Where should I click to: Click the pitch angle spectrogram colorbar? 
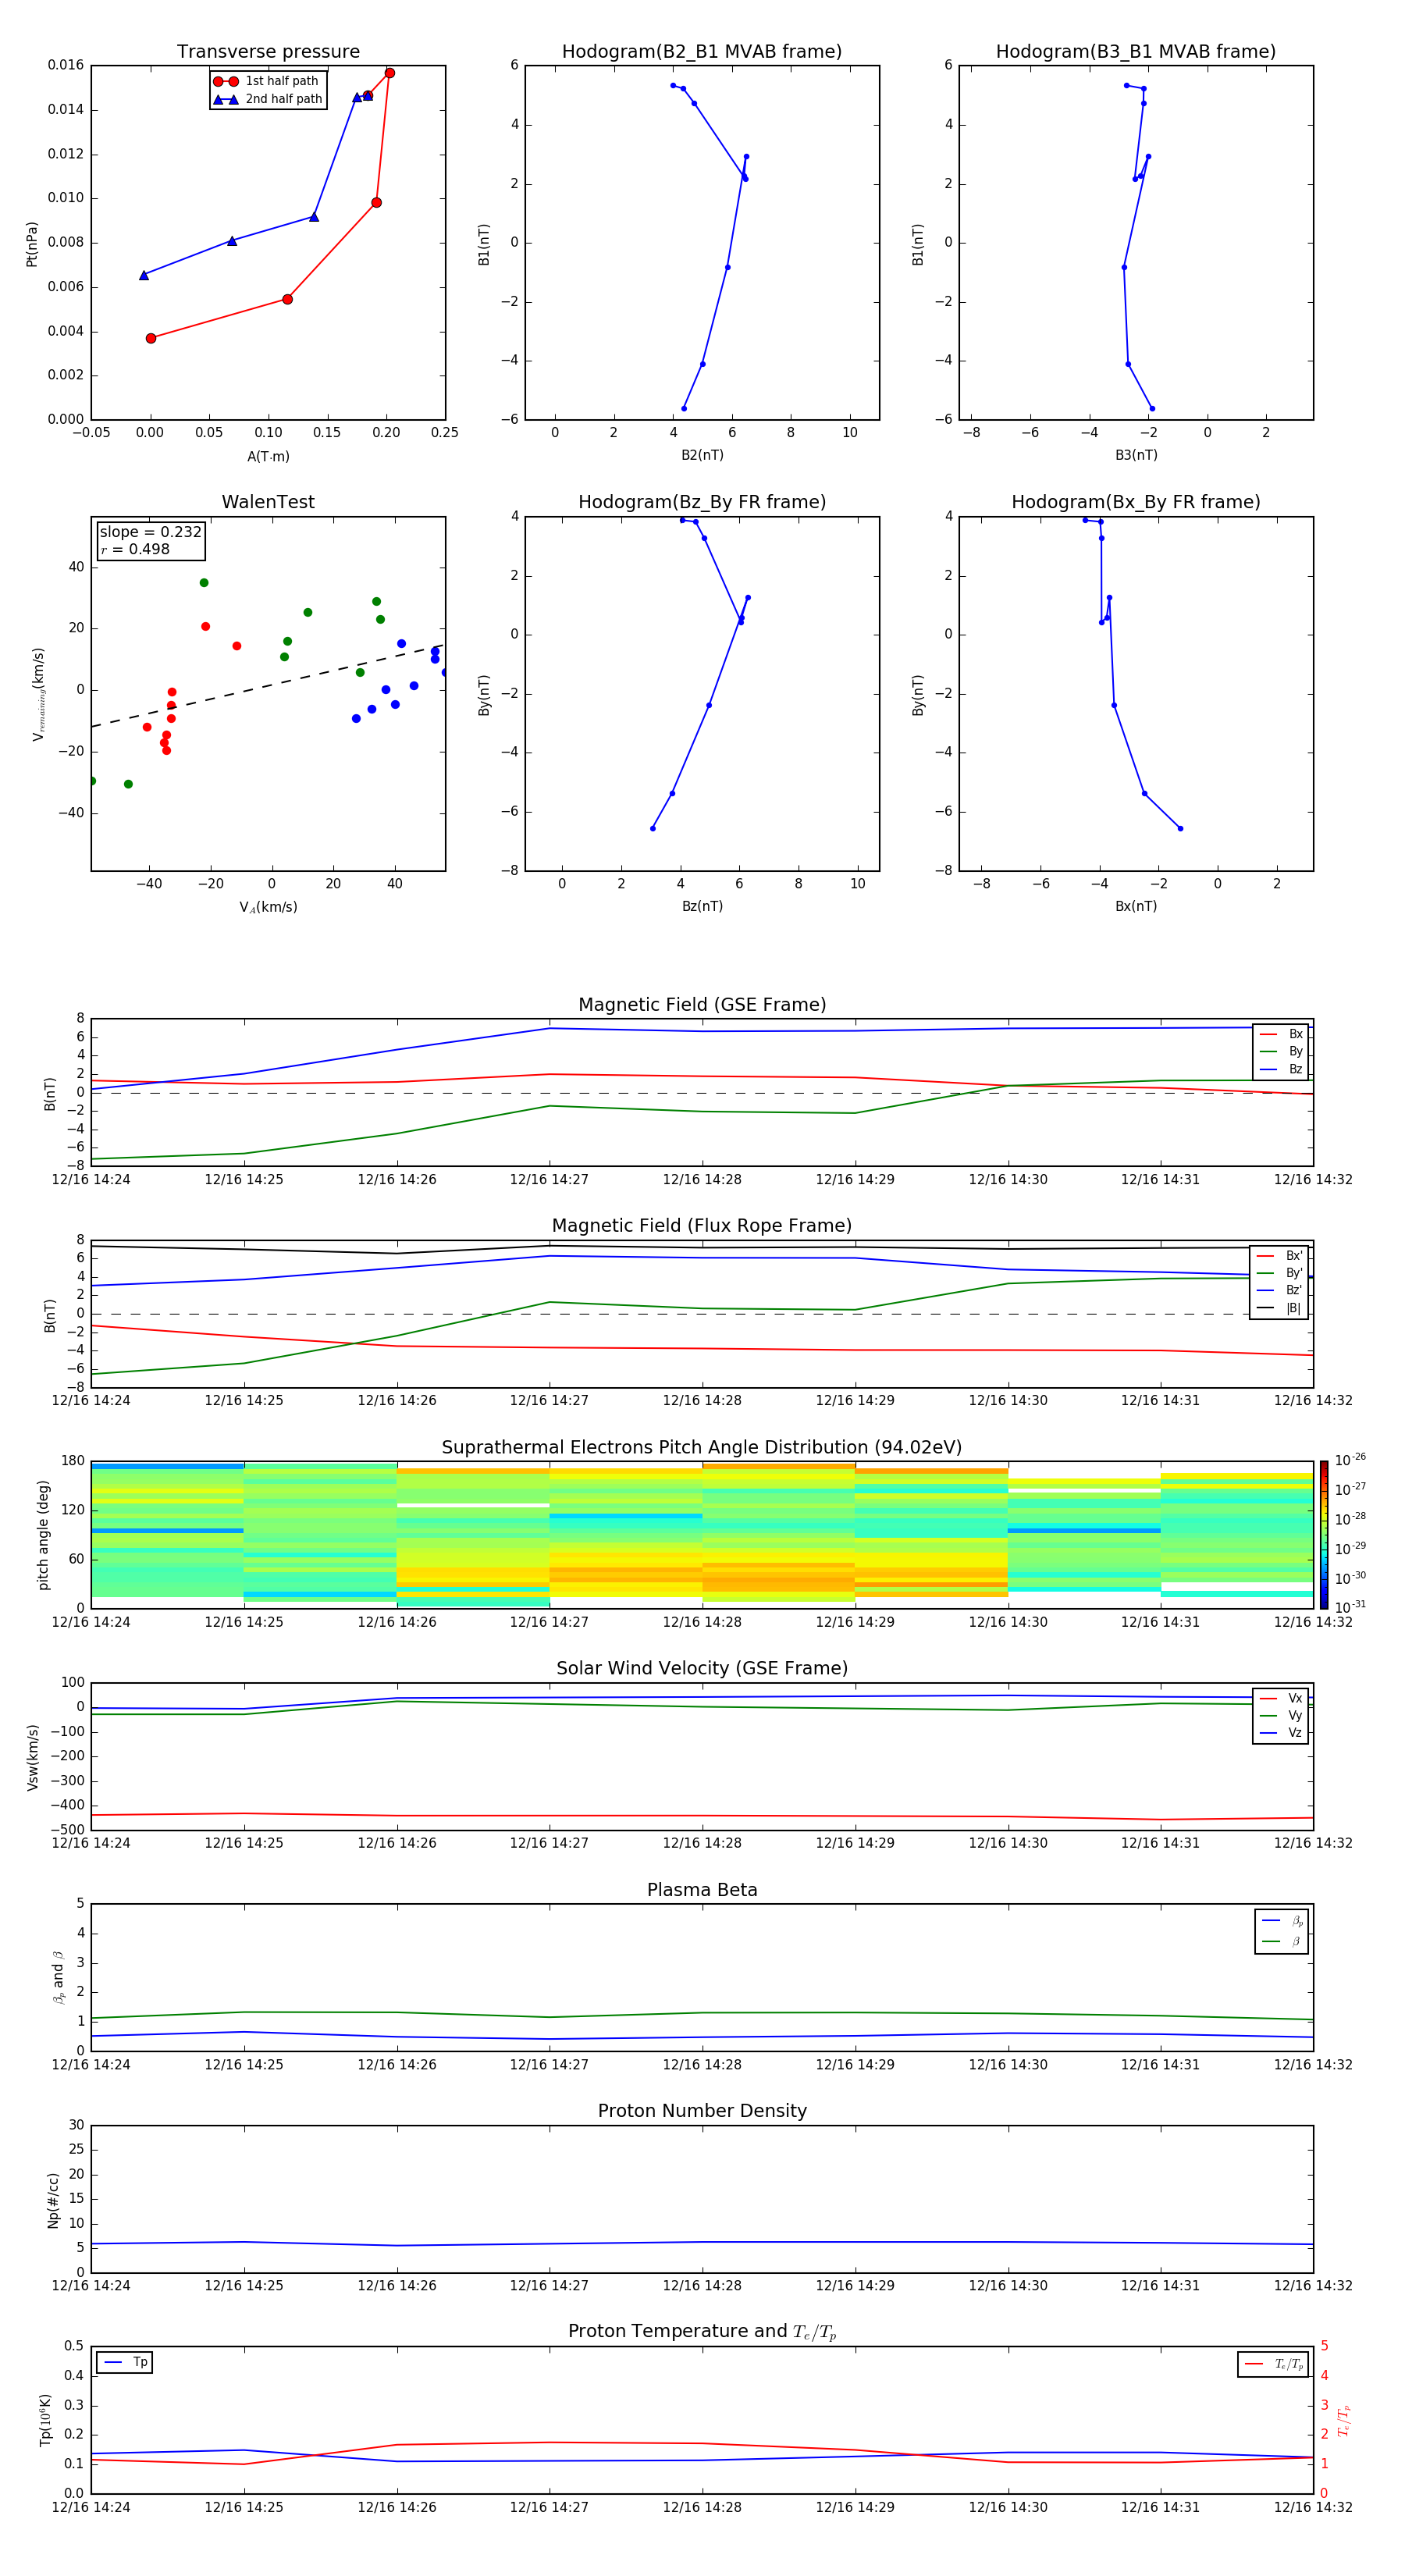click(x=1324, y=1535)
